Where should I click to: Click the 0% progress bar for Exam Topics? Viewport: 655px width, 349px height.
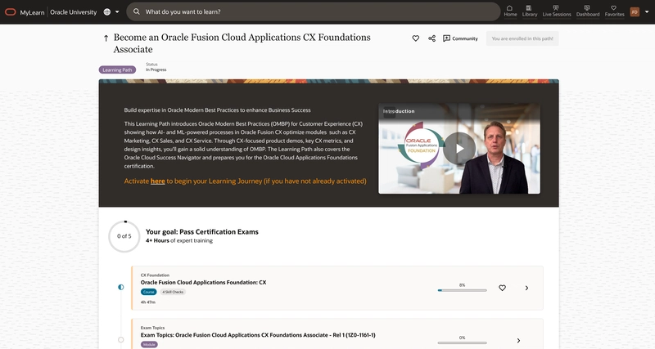coord(462,342)
